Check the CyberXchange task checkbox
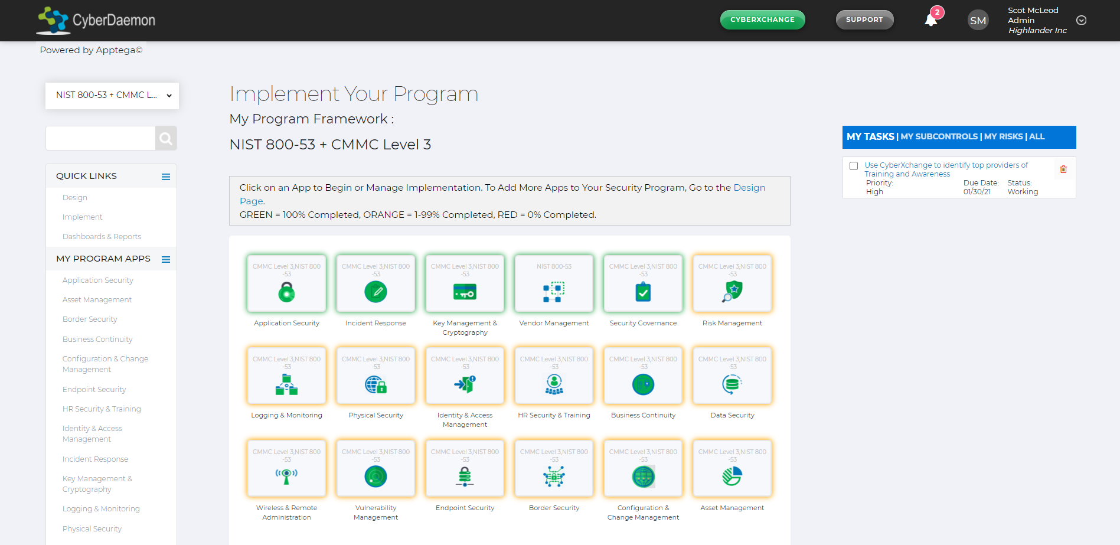The image size is (1120, 545). tap(854, 166)
